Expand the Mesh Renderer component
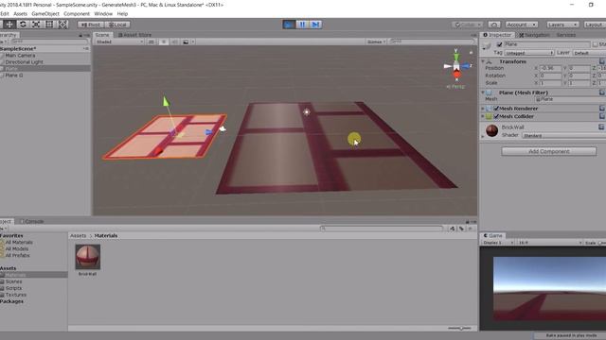This screenshot has height=340, width=606. pyautogui.click(x=483, y=109)
